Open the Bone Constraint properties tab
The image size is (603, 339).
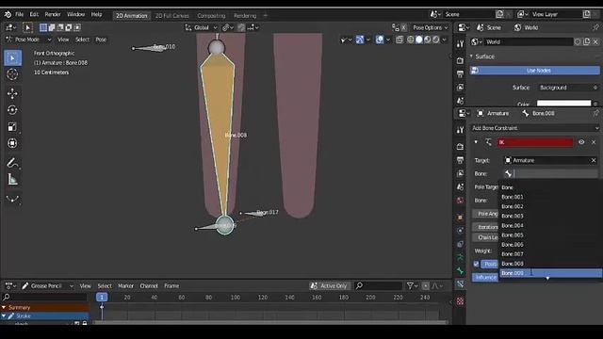tap(461, 284)
